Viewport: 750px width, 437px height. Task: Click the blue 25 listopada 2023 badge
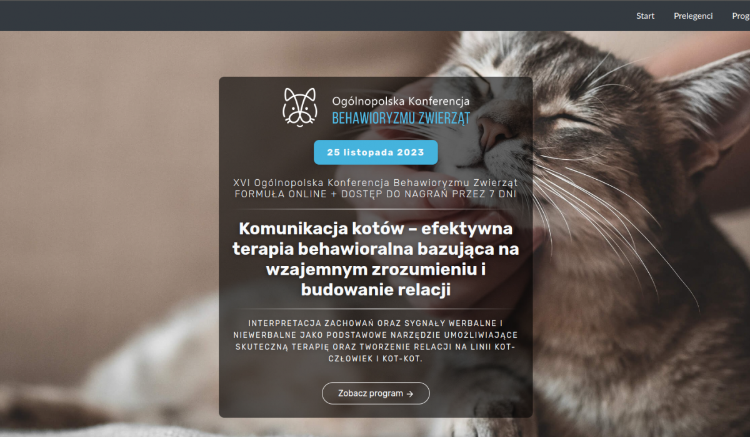tap(376, 152)
